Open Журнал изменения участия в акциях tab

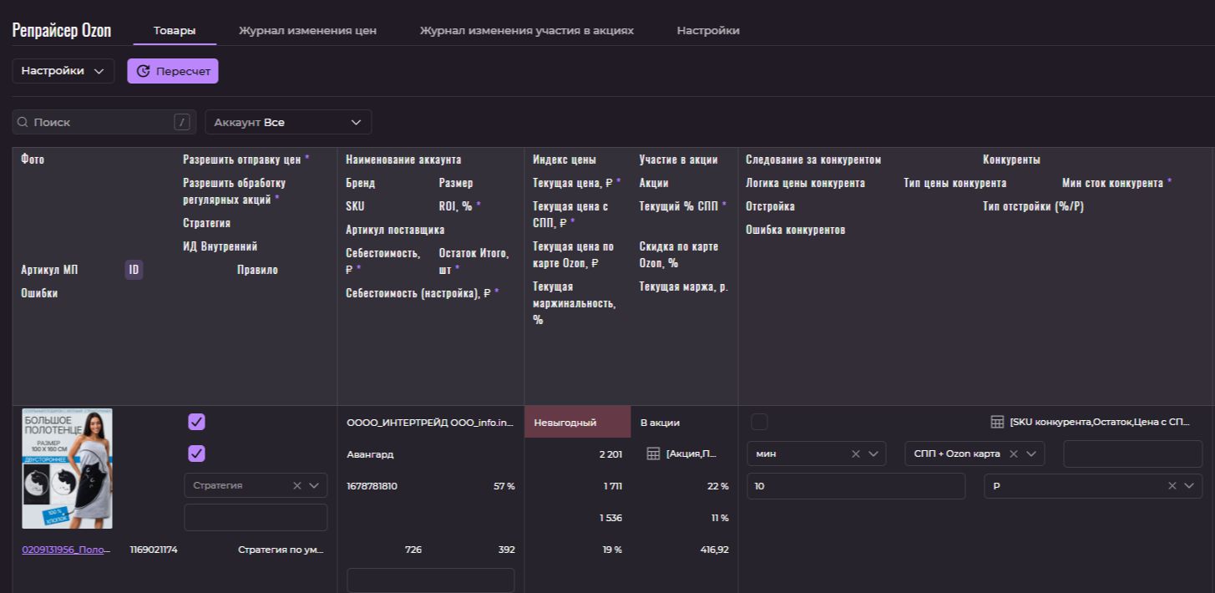[x=526, y=30]
